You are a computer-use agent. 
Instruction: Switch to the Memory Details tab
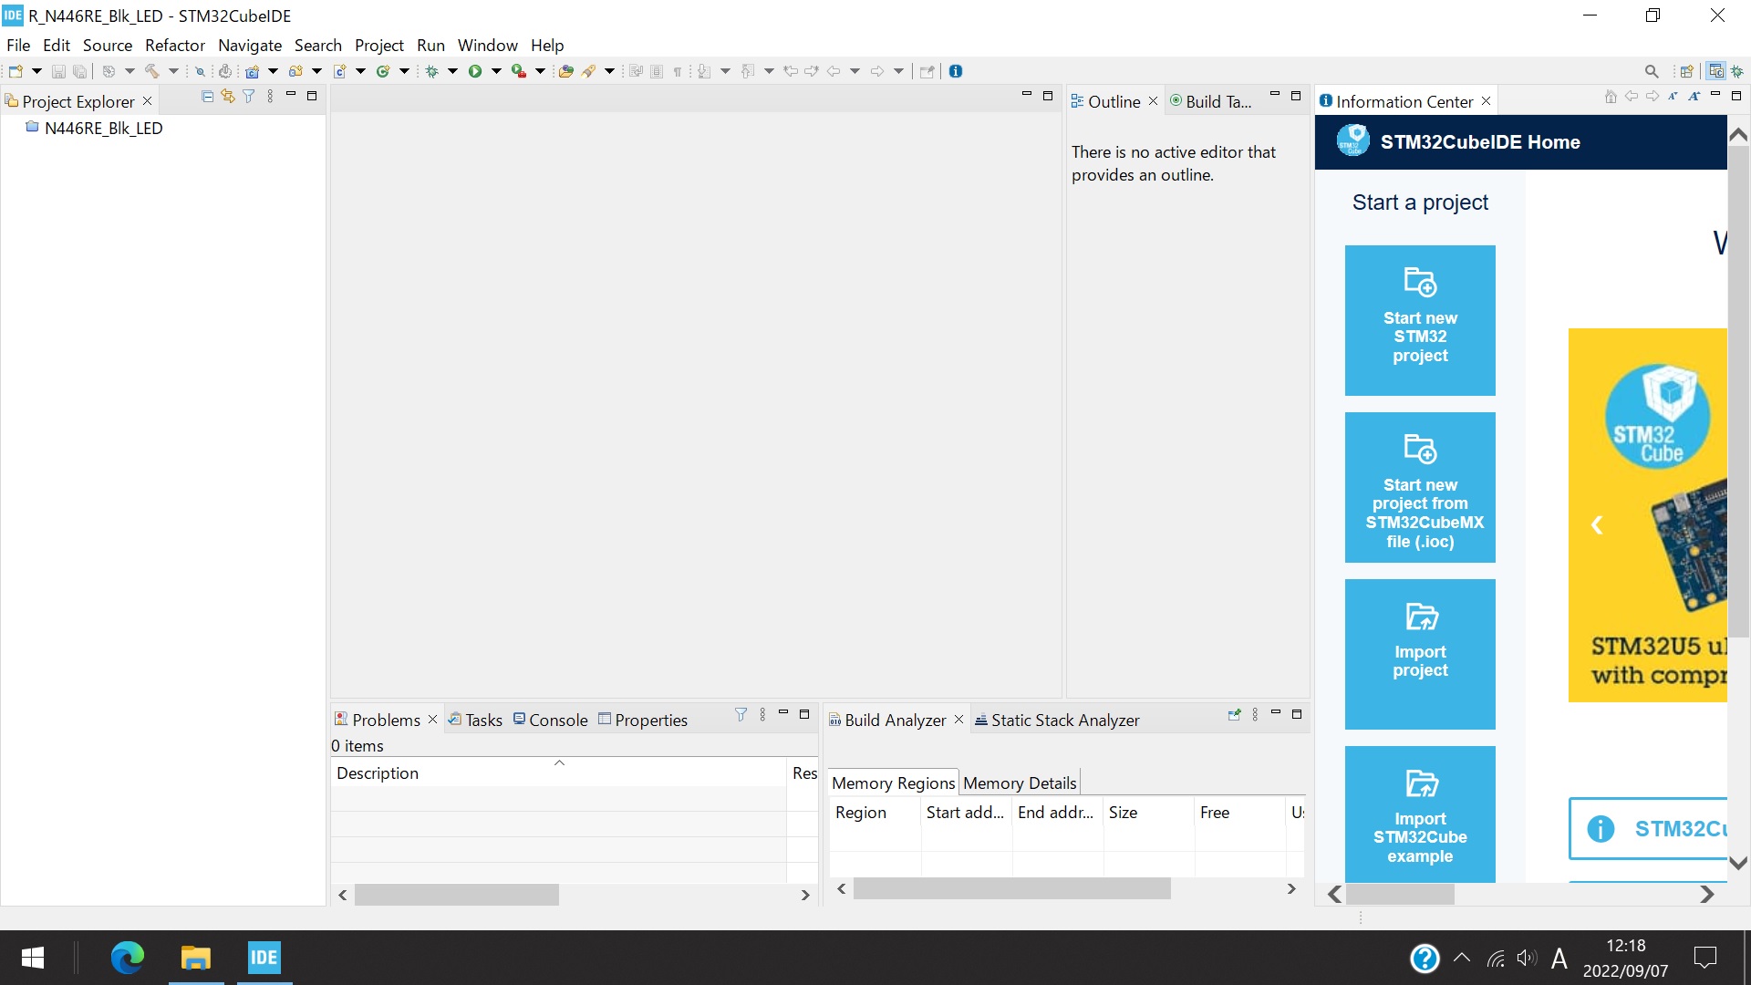[1020, 783]
